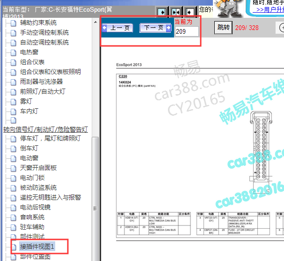Click page icon beside 雾灯
Screen dimensions: 284x261
[14, 102]
